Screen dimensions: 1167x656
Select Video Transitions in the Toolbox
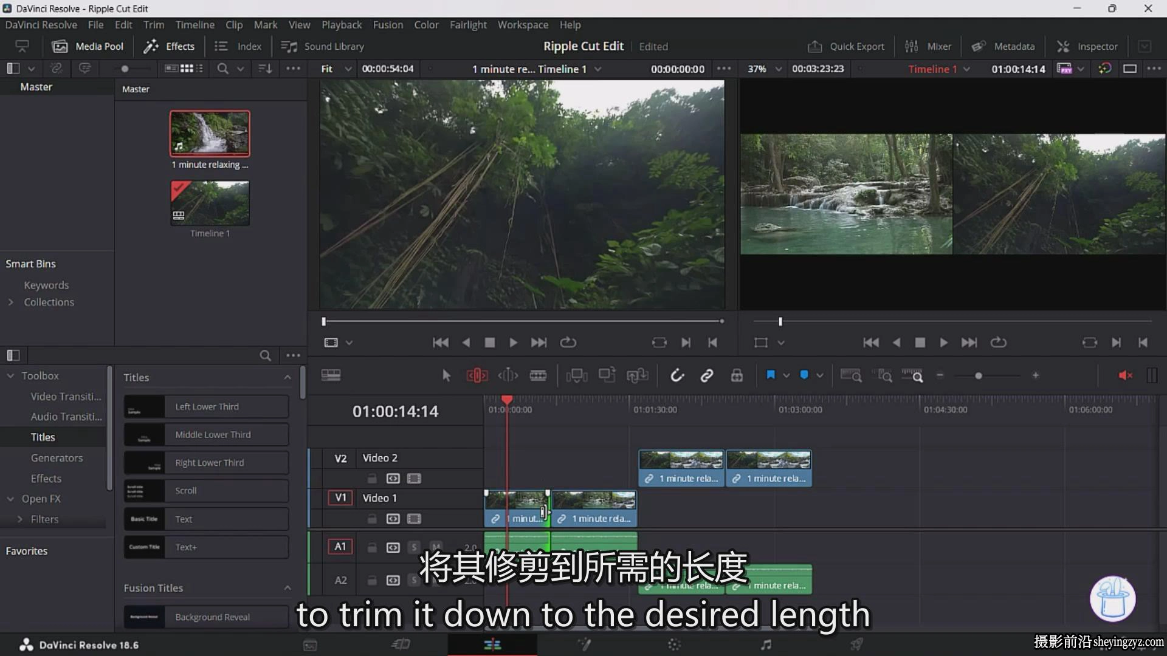click(66, 397)
